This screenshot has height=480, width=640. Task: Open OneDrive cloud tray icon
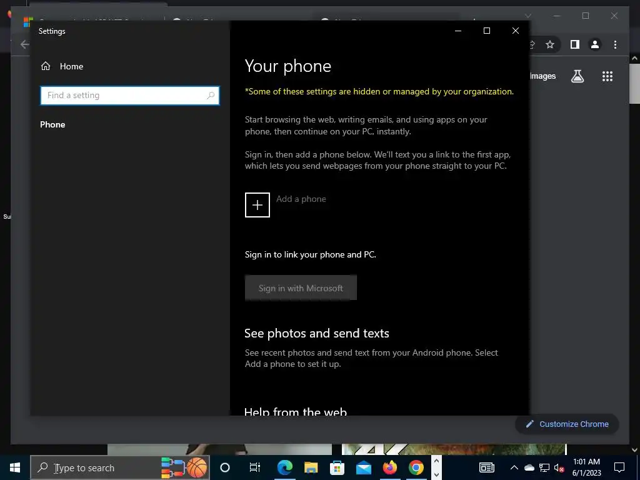529,467
